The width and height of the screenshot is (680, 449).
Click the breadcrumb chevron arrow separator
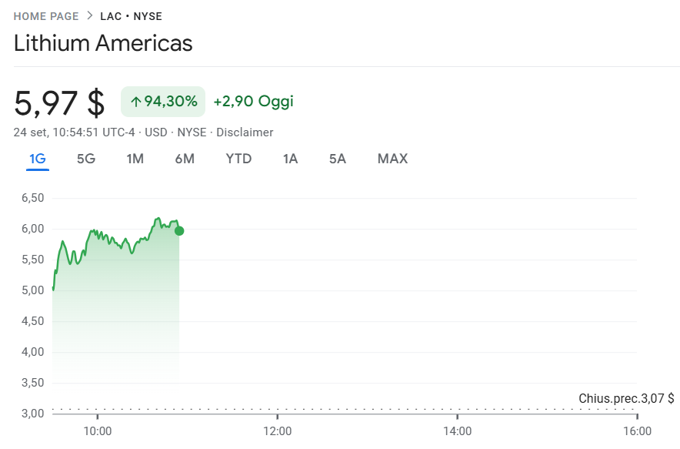coord(90,16)
